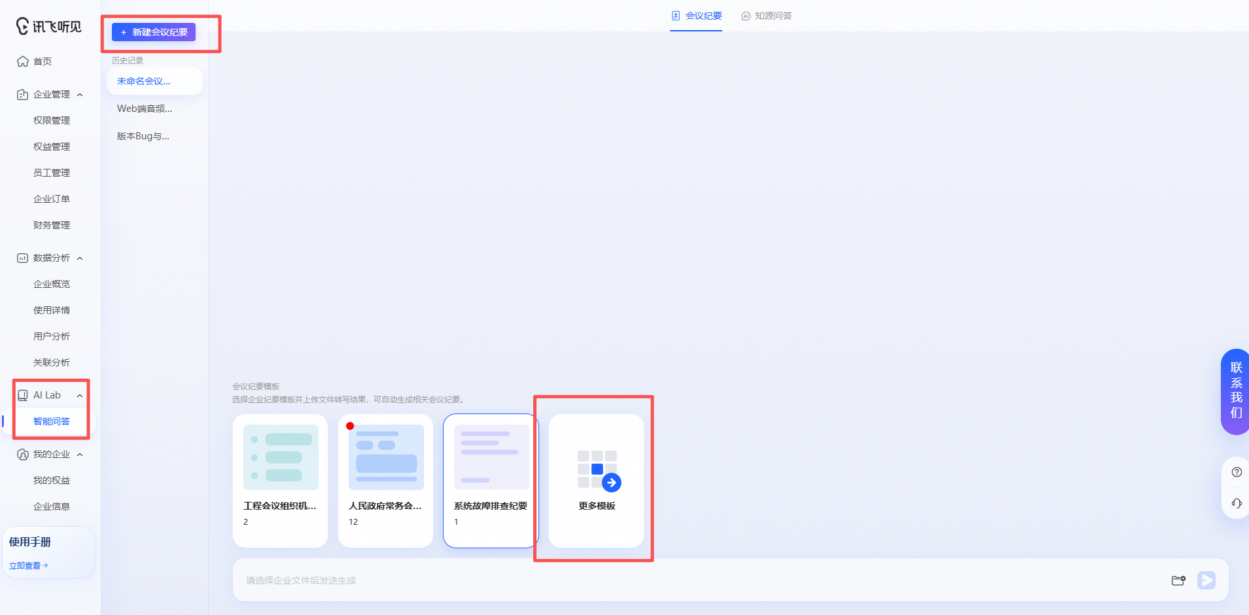The width and height of the screenshot is (1249, 615).
Task: Select the 人民政府常务会 template card
Action: pos(385,481)
